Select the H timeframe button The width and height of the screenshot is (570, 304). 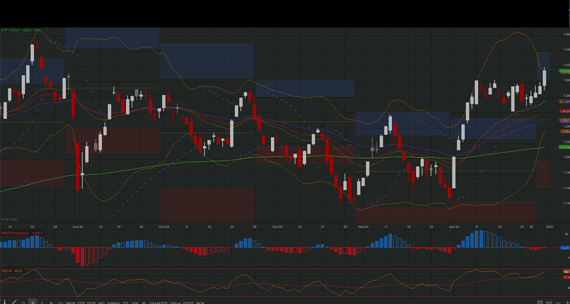tap(33, 302)
